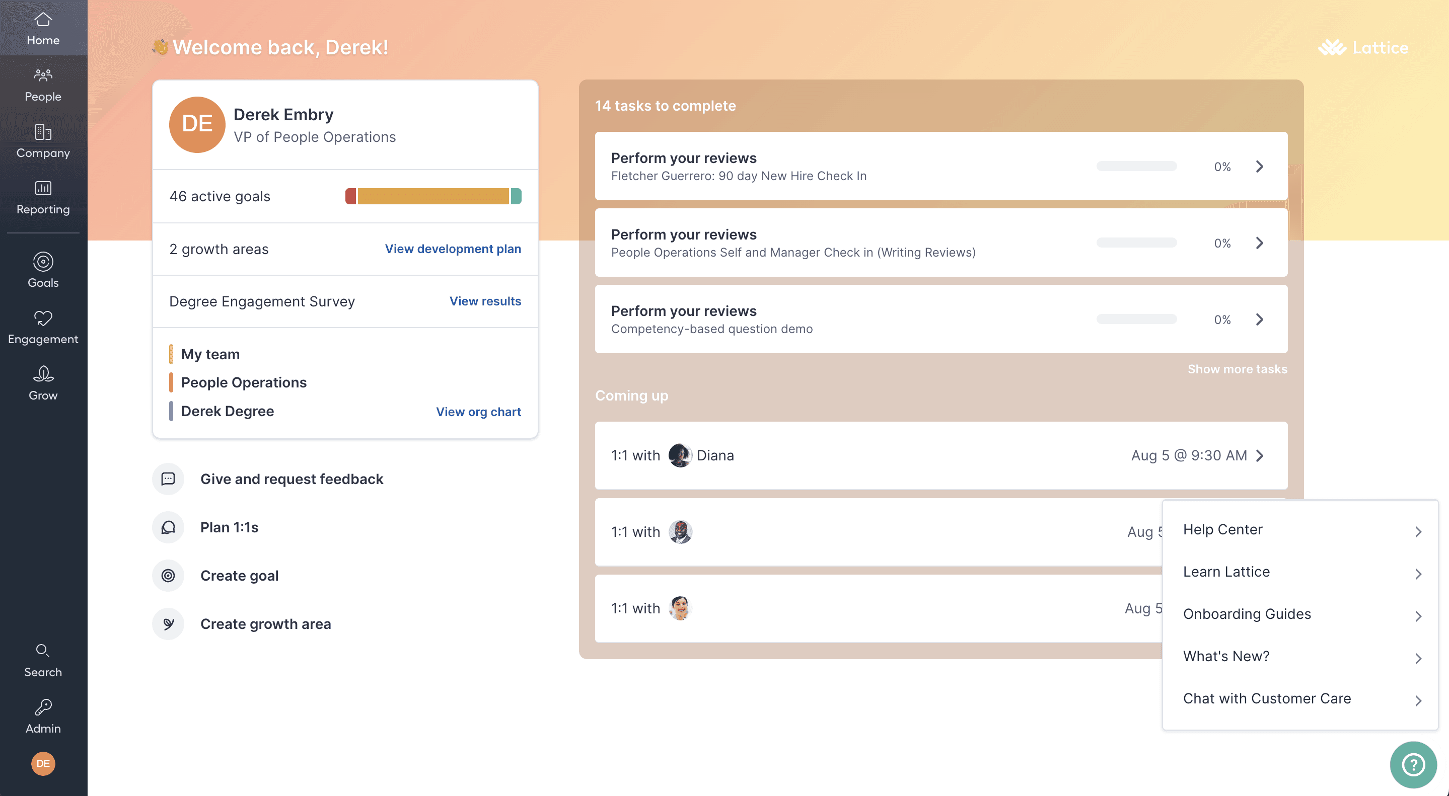The height and width of the screenshot is (796, 1449).
Task: Expand Competency-based question demo chevron
Action: (x=1259, y=320)
